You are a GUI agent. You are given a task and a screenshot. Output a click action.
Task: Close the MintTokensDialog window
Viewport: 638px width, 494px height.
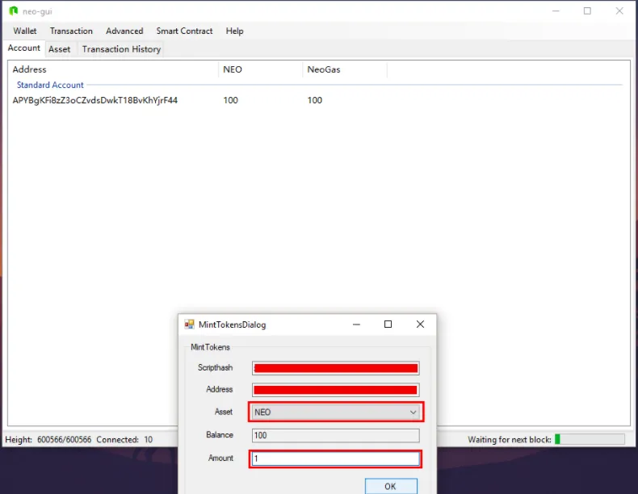[x=420, y=324]
